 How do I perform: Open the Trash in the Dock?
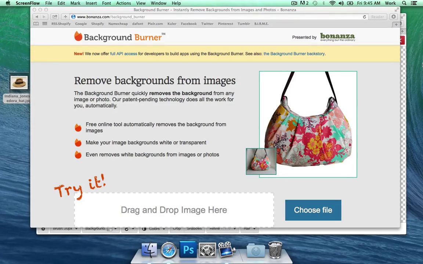(x=275, y=250)
